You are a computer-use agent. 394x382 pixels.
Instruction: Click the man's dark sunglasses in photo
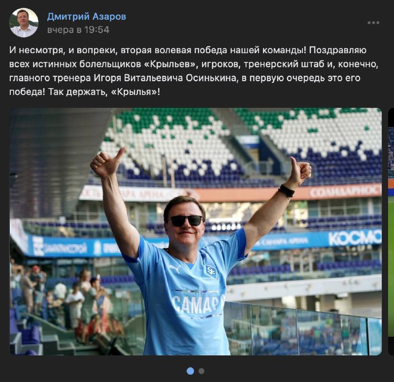(x=186, y=221)
